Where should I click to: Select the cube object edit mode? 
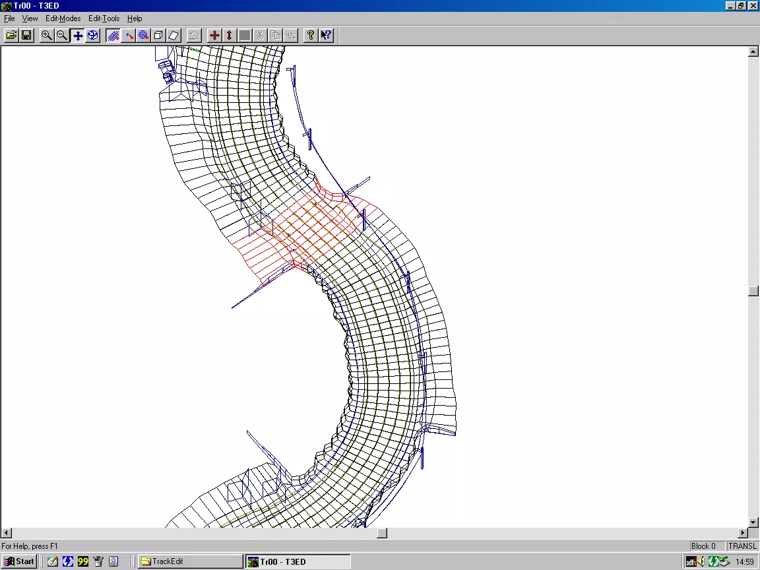[x=158, y=36]
